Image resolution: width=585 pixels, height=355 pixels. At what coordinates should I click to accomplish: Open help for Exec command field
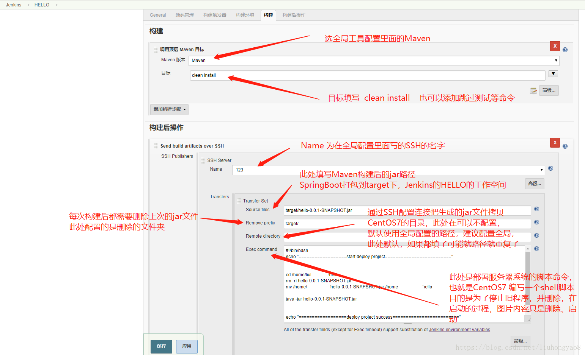536,249
